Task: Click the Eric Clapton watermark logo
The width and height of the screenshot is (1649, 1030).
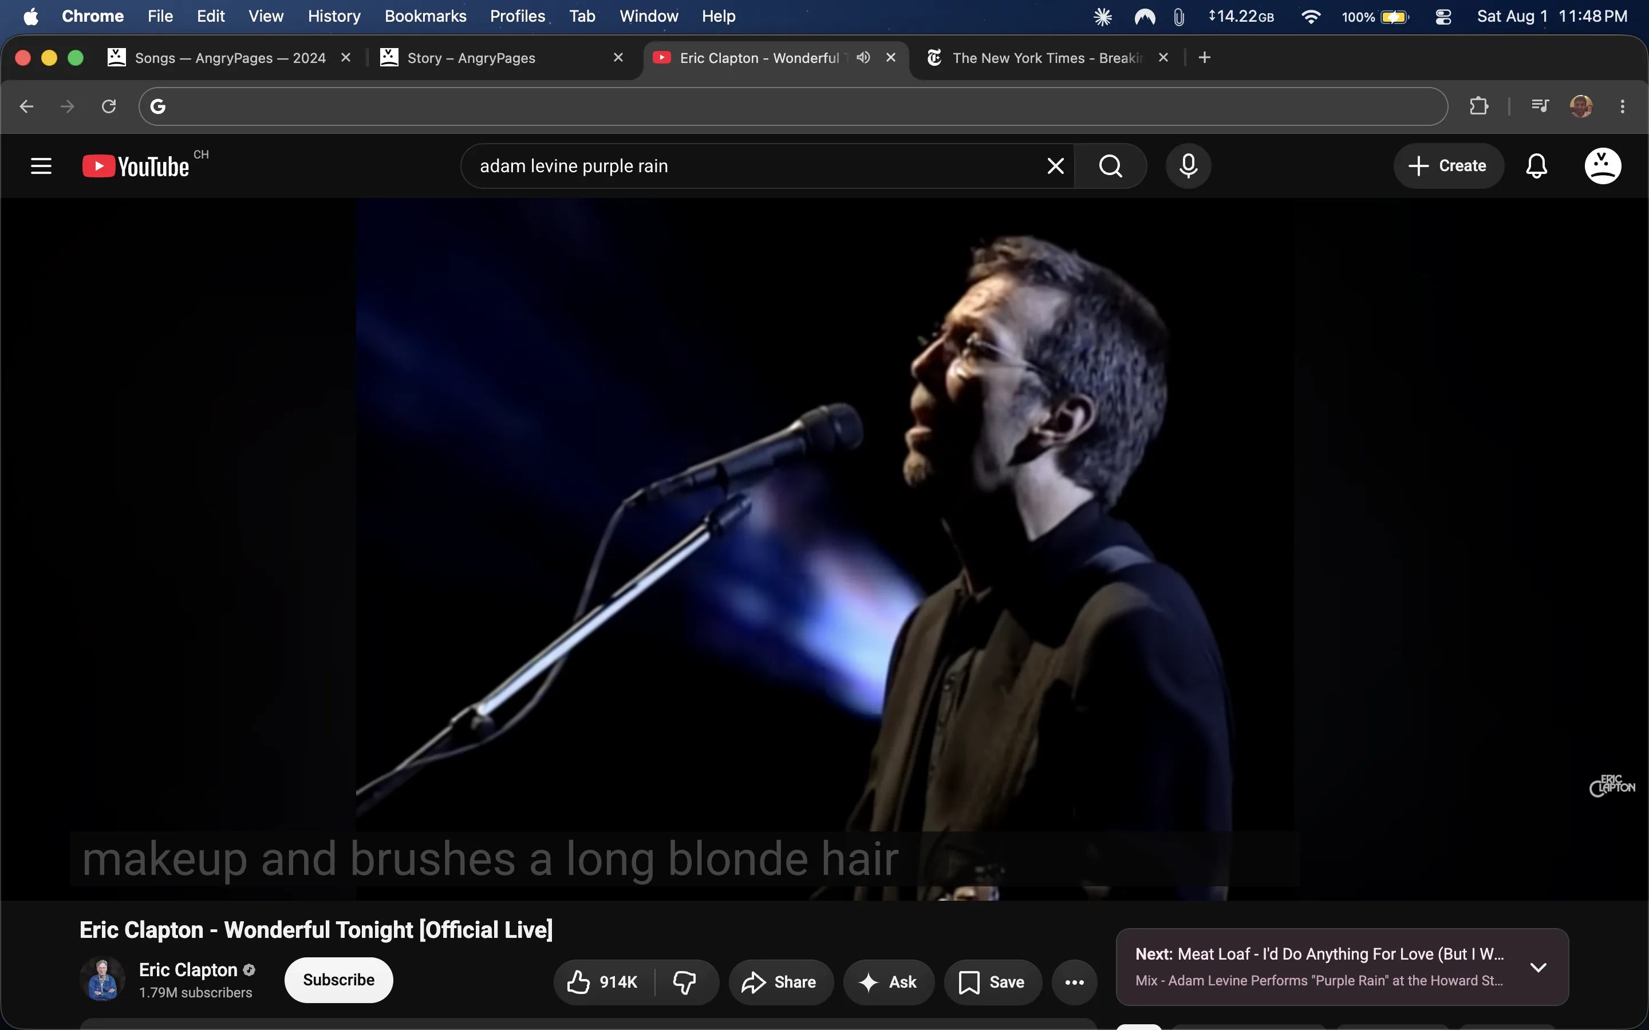Action: coord(1612,786)
